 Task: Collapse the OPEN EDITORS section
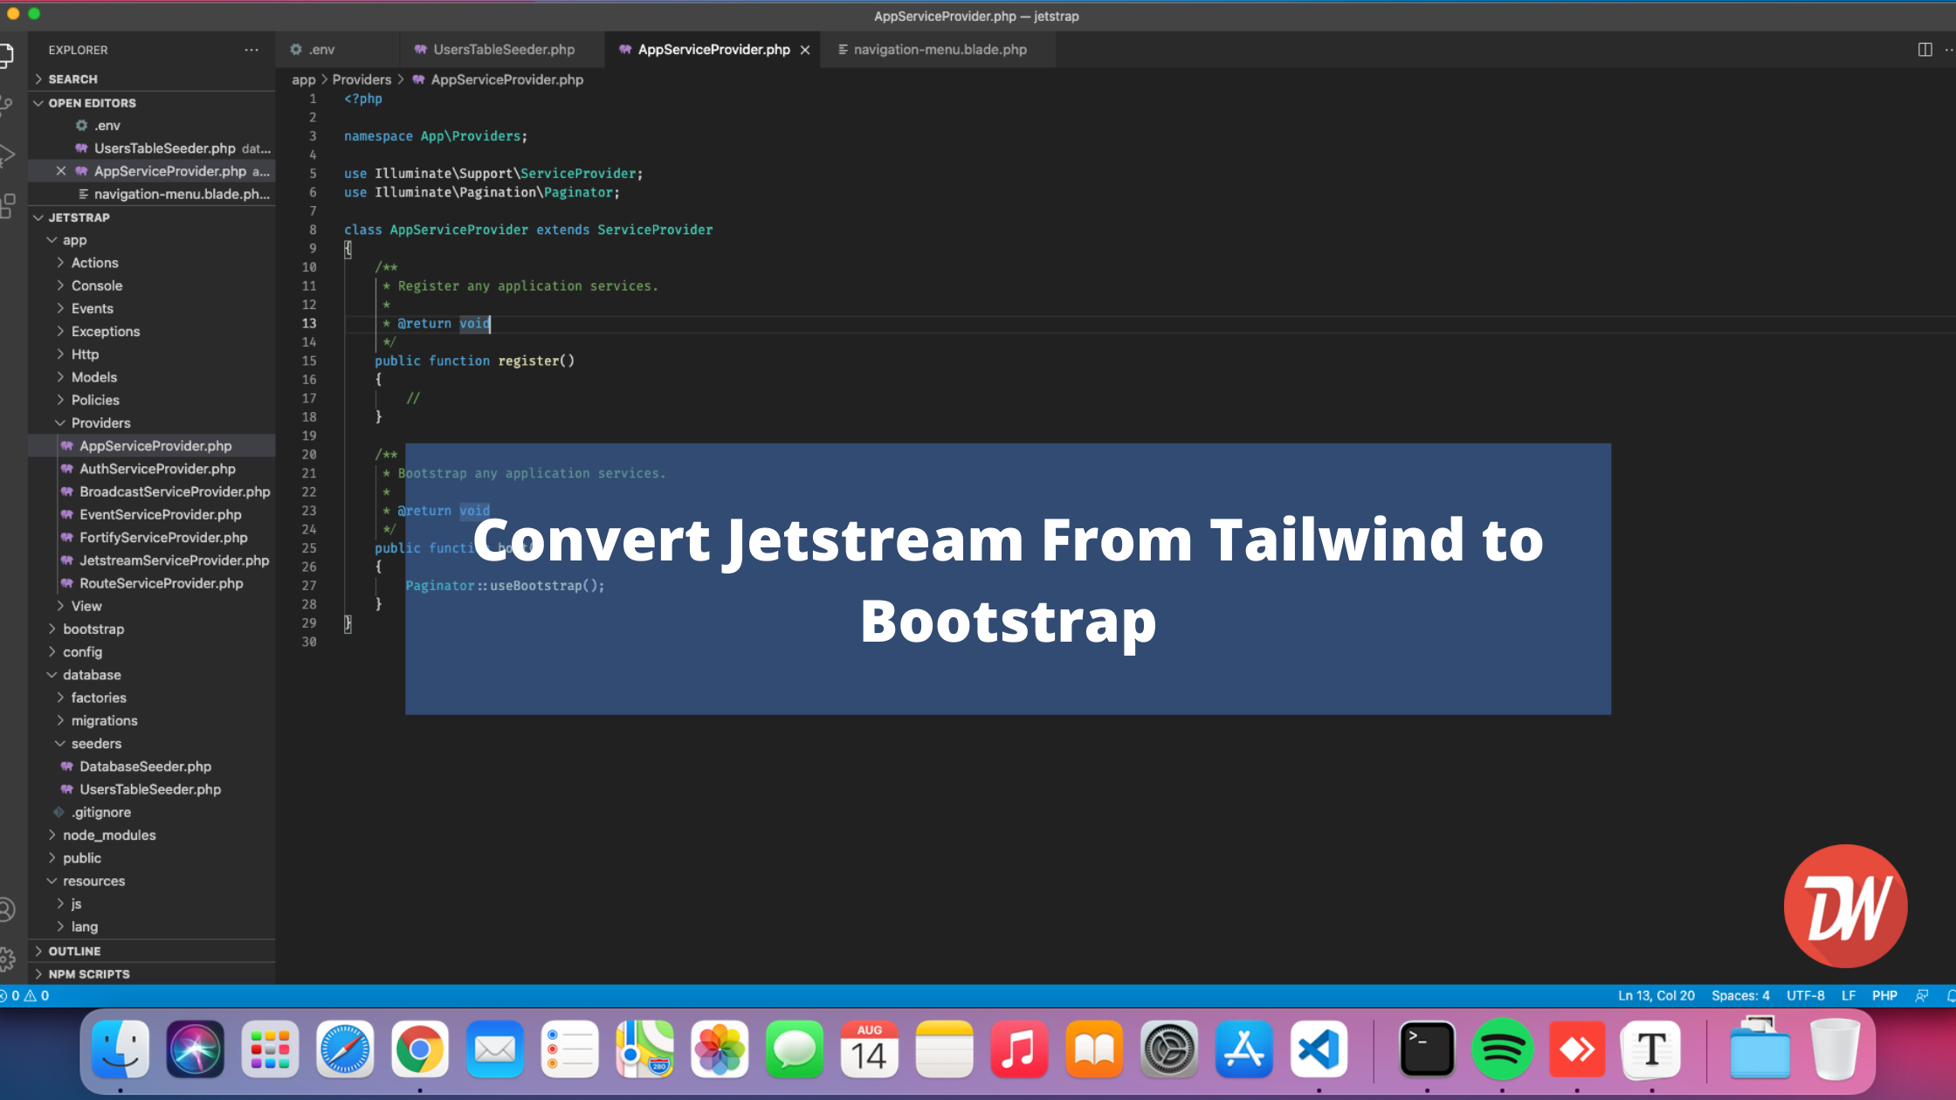152,102
